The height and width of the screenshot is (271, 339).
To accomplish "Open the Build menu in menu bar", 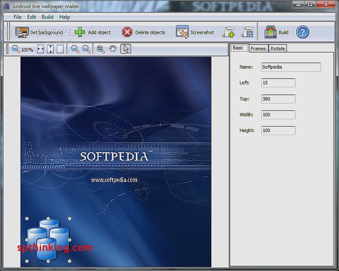I will 47,17.
